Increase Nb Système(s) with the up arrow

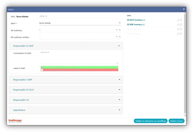click(x=120, y=30)
